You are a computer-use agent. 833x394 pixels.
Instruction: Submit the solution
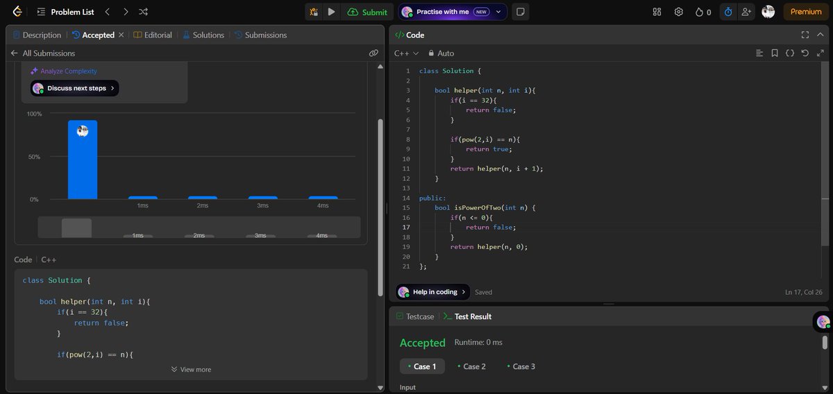point(367,12)
